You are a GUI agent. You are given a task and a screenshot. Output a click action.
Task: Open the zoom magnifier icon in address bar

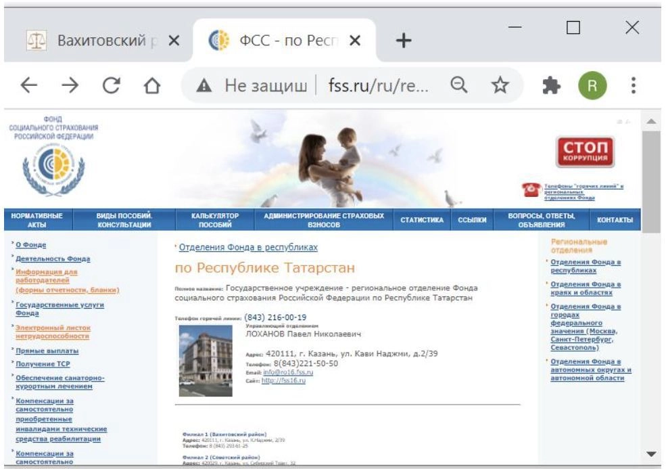459,85
